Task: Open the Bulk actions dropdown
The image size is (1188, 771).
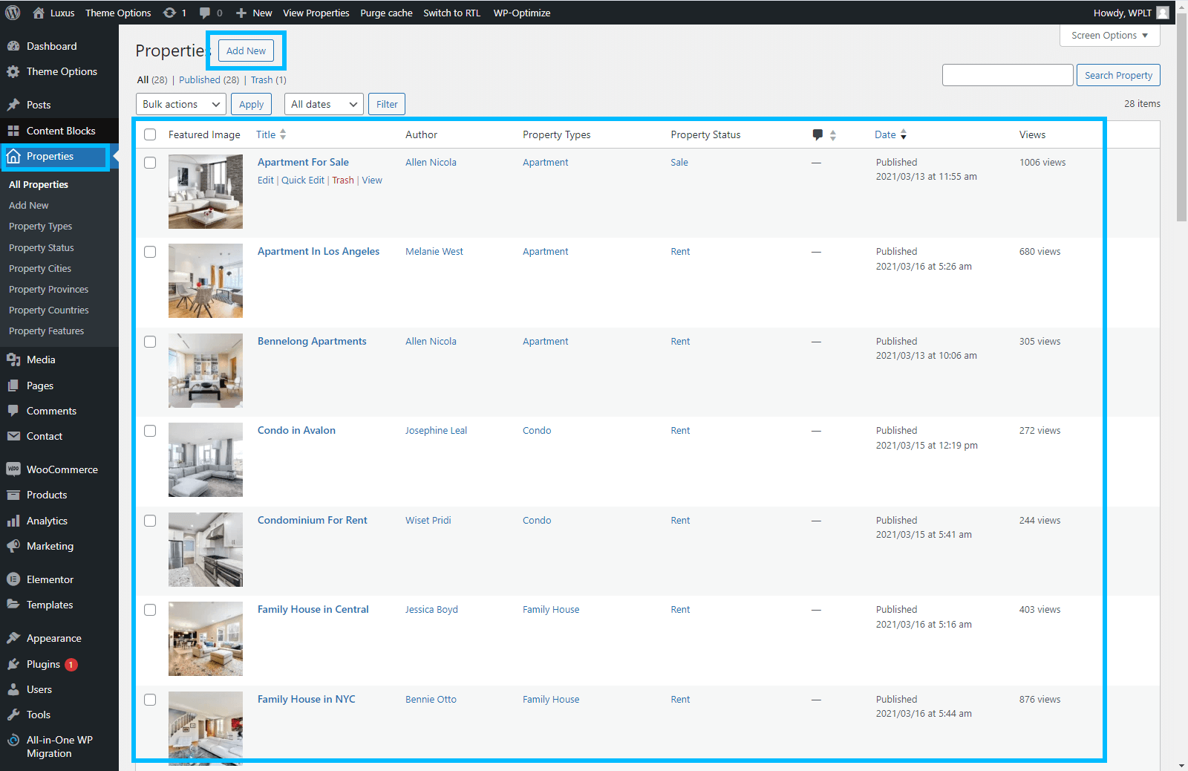Action: click(x=181, y=104)
